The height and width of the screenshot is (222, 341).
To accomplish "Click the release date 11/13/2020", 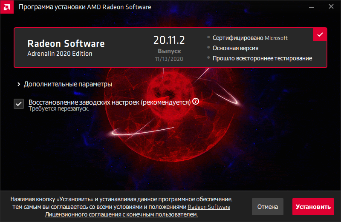I will pos(169,59).
